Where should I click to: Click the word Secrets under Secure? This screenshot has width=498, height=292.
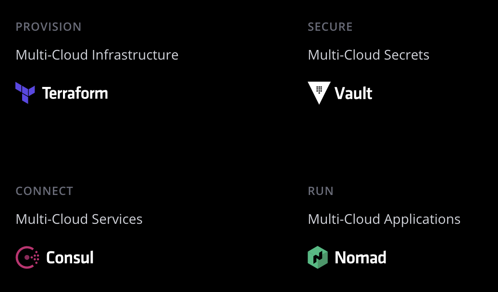coord(407,55)
